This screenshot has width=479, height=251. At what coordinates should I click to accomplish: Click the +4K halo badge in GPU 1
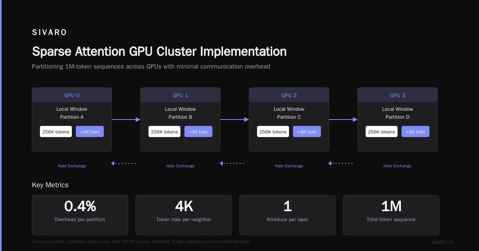click(x=198, y=132)
